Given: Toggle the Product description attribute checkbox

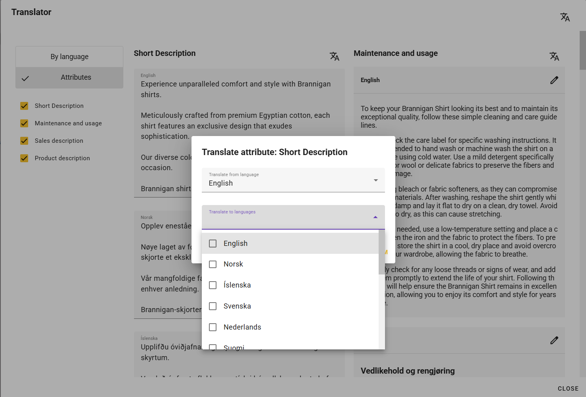Looking at the screenshot, I should tap(24, 158).
